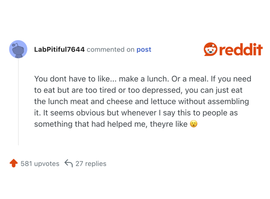
Task: Click the "581 upvotes" count
Action: pyautogui.click(x=40, y=164)
